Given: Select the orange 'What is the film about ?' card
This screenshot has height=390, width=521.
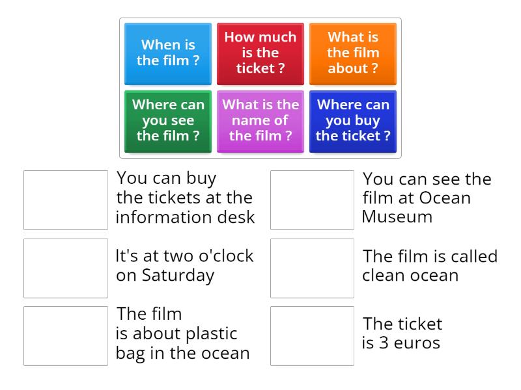Looking at the screenshot, I should coord(352,53).
